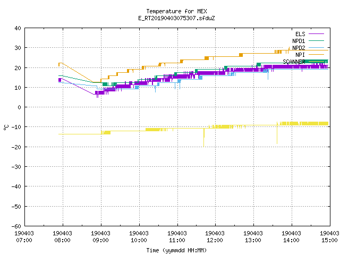
Task: Click the chart title 'Temperature for MEX'
Action: [176, 11]
